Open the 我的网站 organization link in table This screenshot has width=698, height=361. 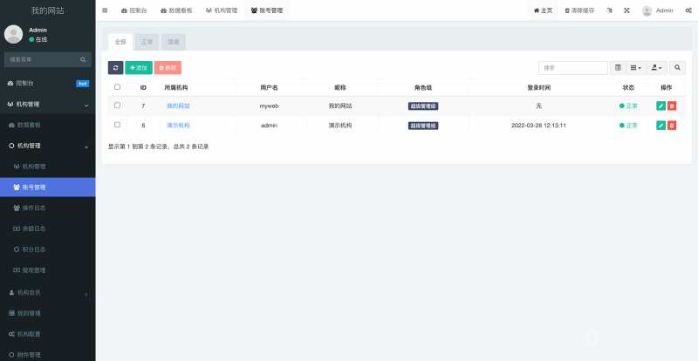point(178,106)
